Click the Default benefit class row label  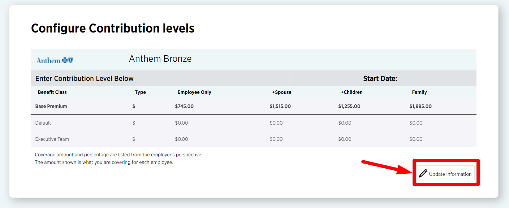(43, 123)
